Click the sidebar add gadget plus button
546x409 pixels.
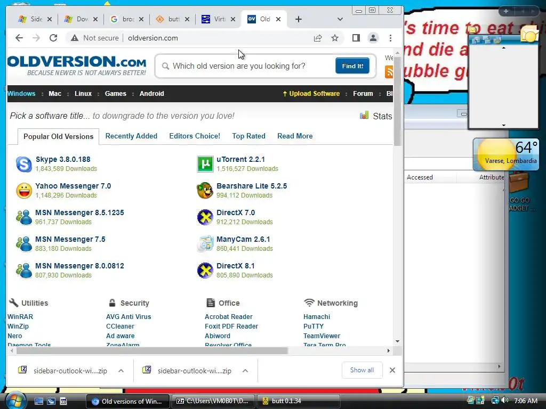505,11
